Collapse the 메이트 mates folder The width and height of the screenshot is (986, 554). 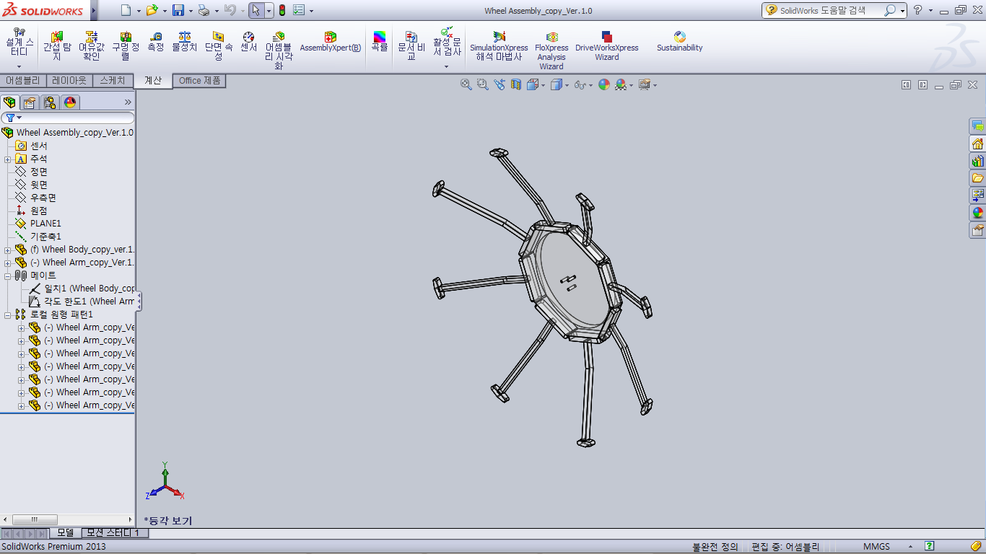coord(8,276)
